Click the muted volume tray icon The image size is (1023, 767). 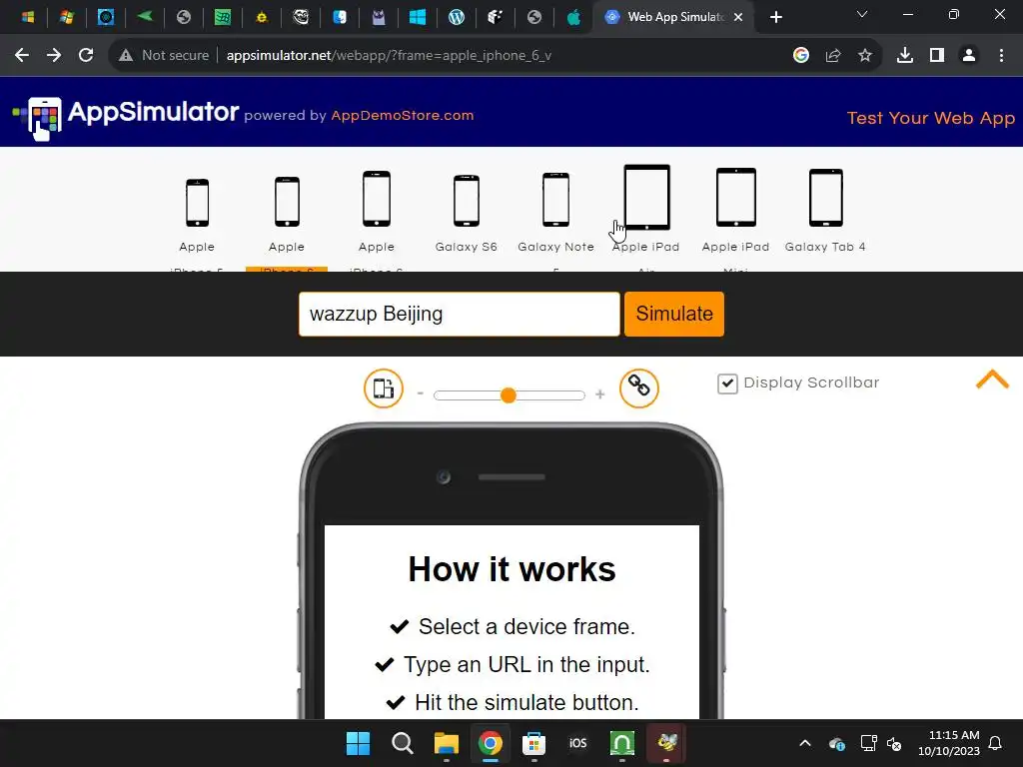tap(894, 743)
